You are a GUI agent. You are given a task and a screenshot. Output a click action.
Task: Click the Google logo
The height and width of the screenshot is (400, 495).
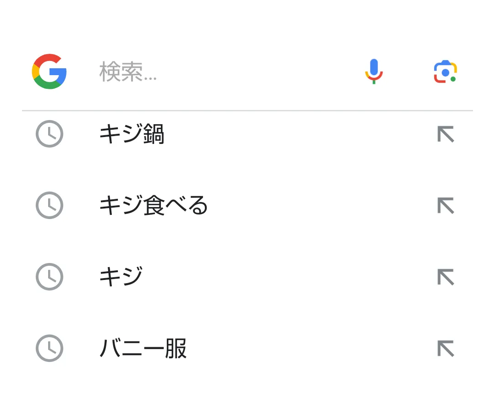pyautogui.click(x=49, y=71)
